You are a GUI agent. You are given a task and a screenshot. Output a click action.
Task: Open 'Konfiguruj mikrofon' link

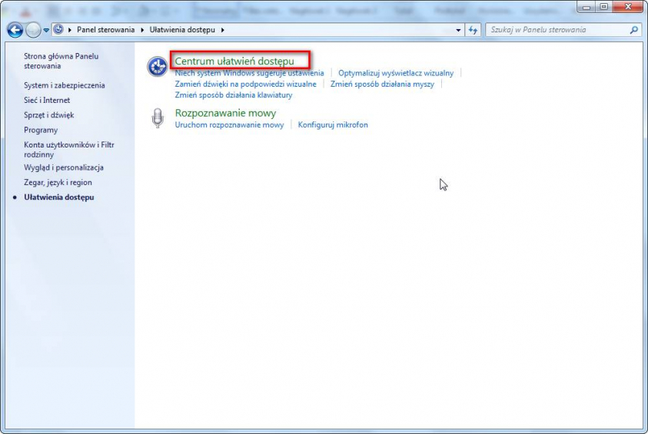click(x=333, y=124)
